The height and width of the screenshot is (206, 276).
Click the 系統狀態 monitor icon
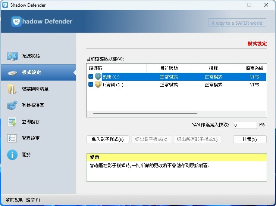tap(12, 56)
